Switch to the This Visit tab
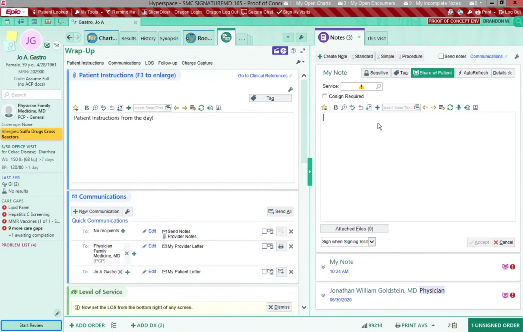Image resolution: width=523 pixels, height=332 pixels. pos(376,38)
